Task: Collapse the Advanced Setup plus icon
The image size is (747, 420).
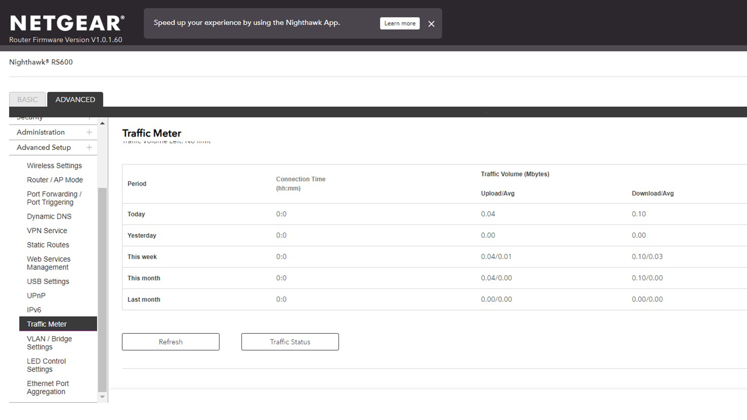Action: click(x=89, y=147)
